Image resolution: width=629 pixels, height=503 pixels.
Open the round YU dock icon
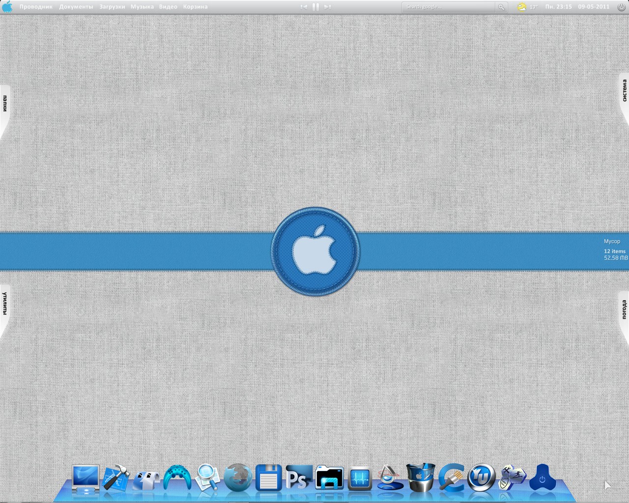click(481, 477)
